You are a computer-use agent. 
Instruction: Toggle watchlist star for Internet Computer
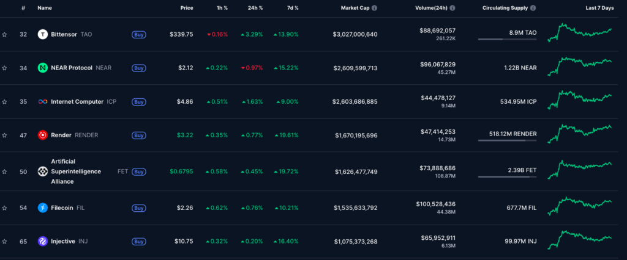pos(4,102)
